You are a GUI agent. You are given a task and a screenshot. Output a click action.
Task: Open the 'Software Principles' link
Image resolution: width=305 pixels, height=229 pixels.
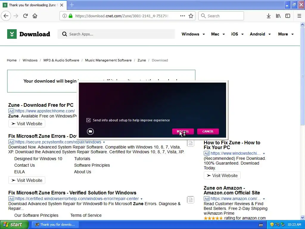point(92,165)
